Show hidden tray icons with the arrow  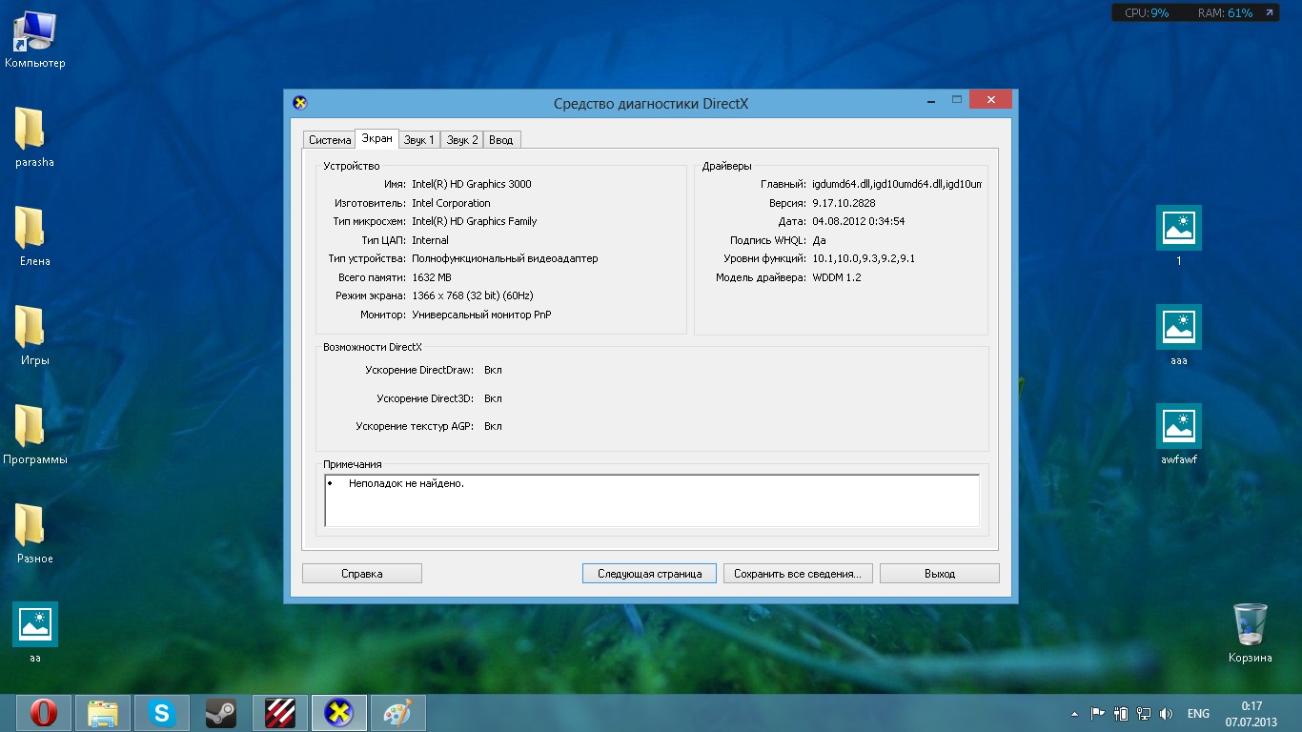click(1075, 714)
